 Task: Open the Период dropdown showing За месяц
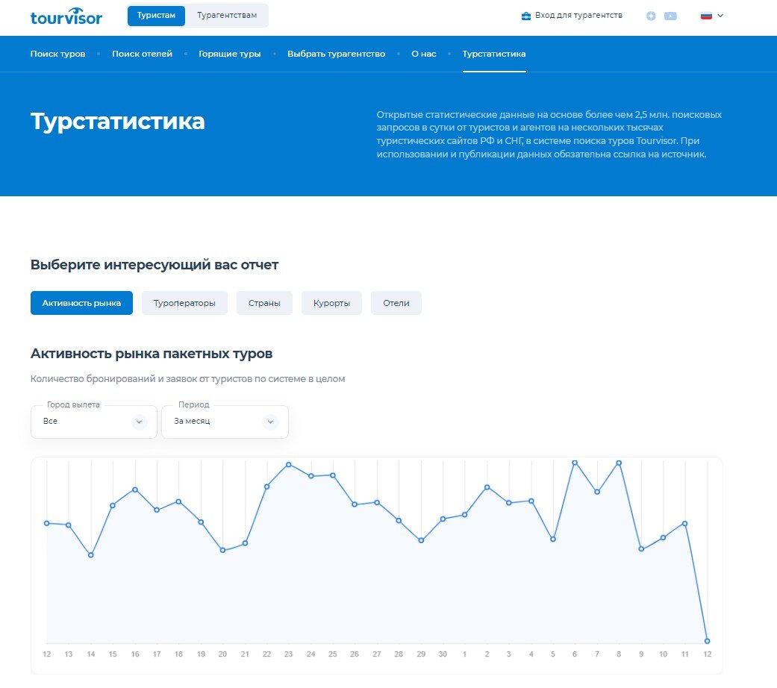coord(225,422)
